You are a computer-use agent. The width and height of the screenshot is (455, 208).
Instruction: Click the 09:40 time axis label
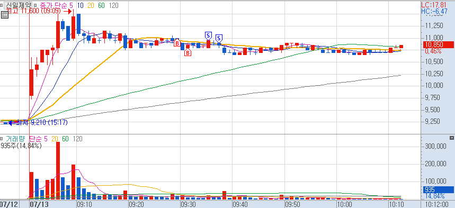point(240,204)
